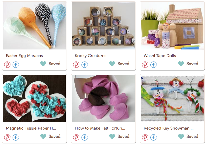The image size is (207, 145).
Task: Open the Magnetic Tissue Paper project link
Action: [31, 128]
